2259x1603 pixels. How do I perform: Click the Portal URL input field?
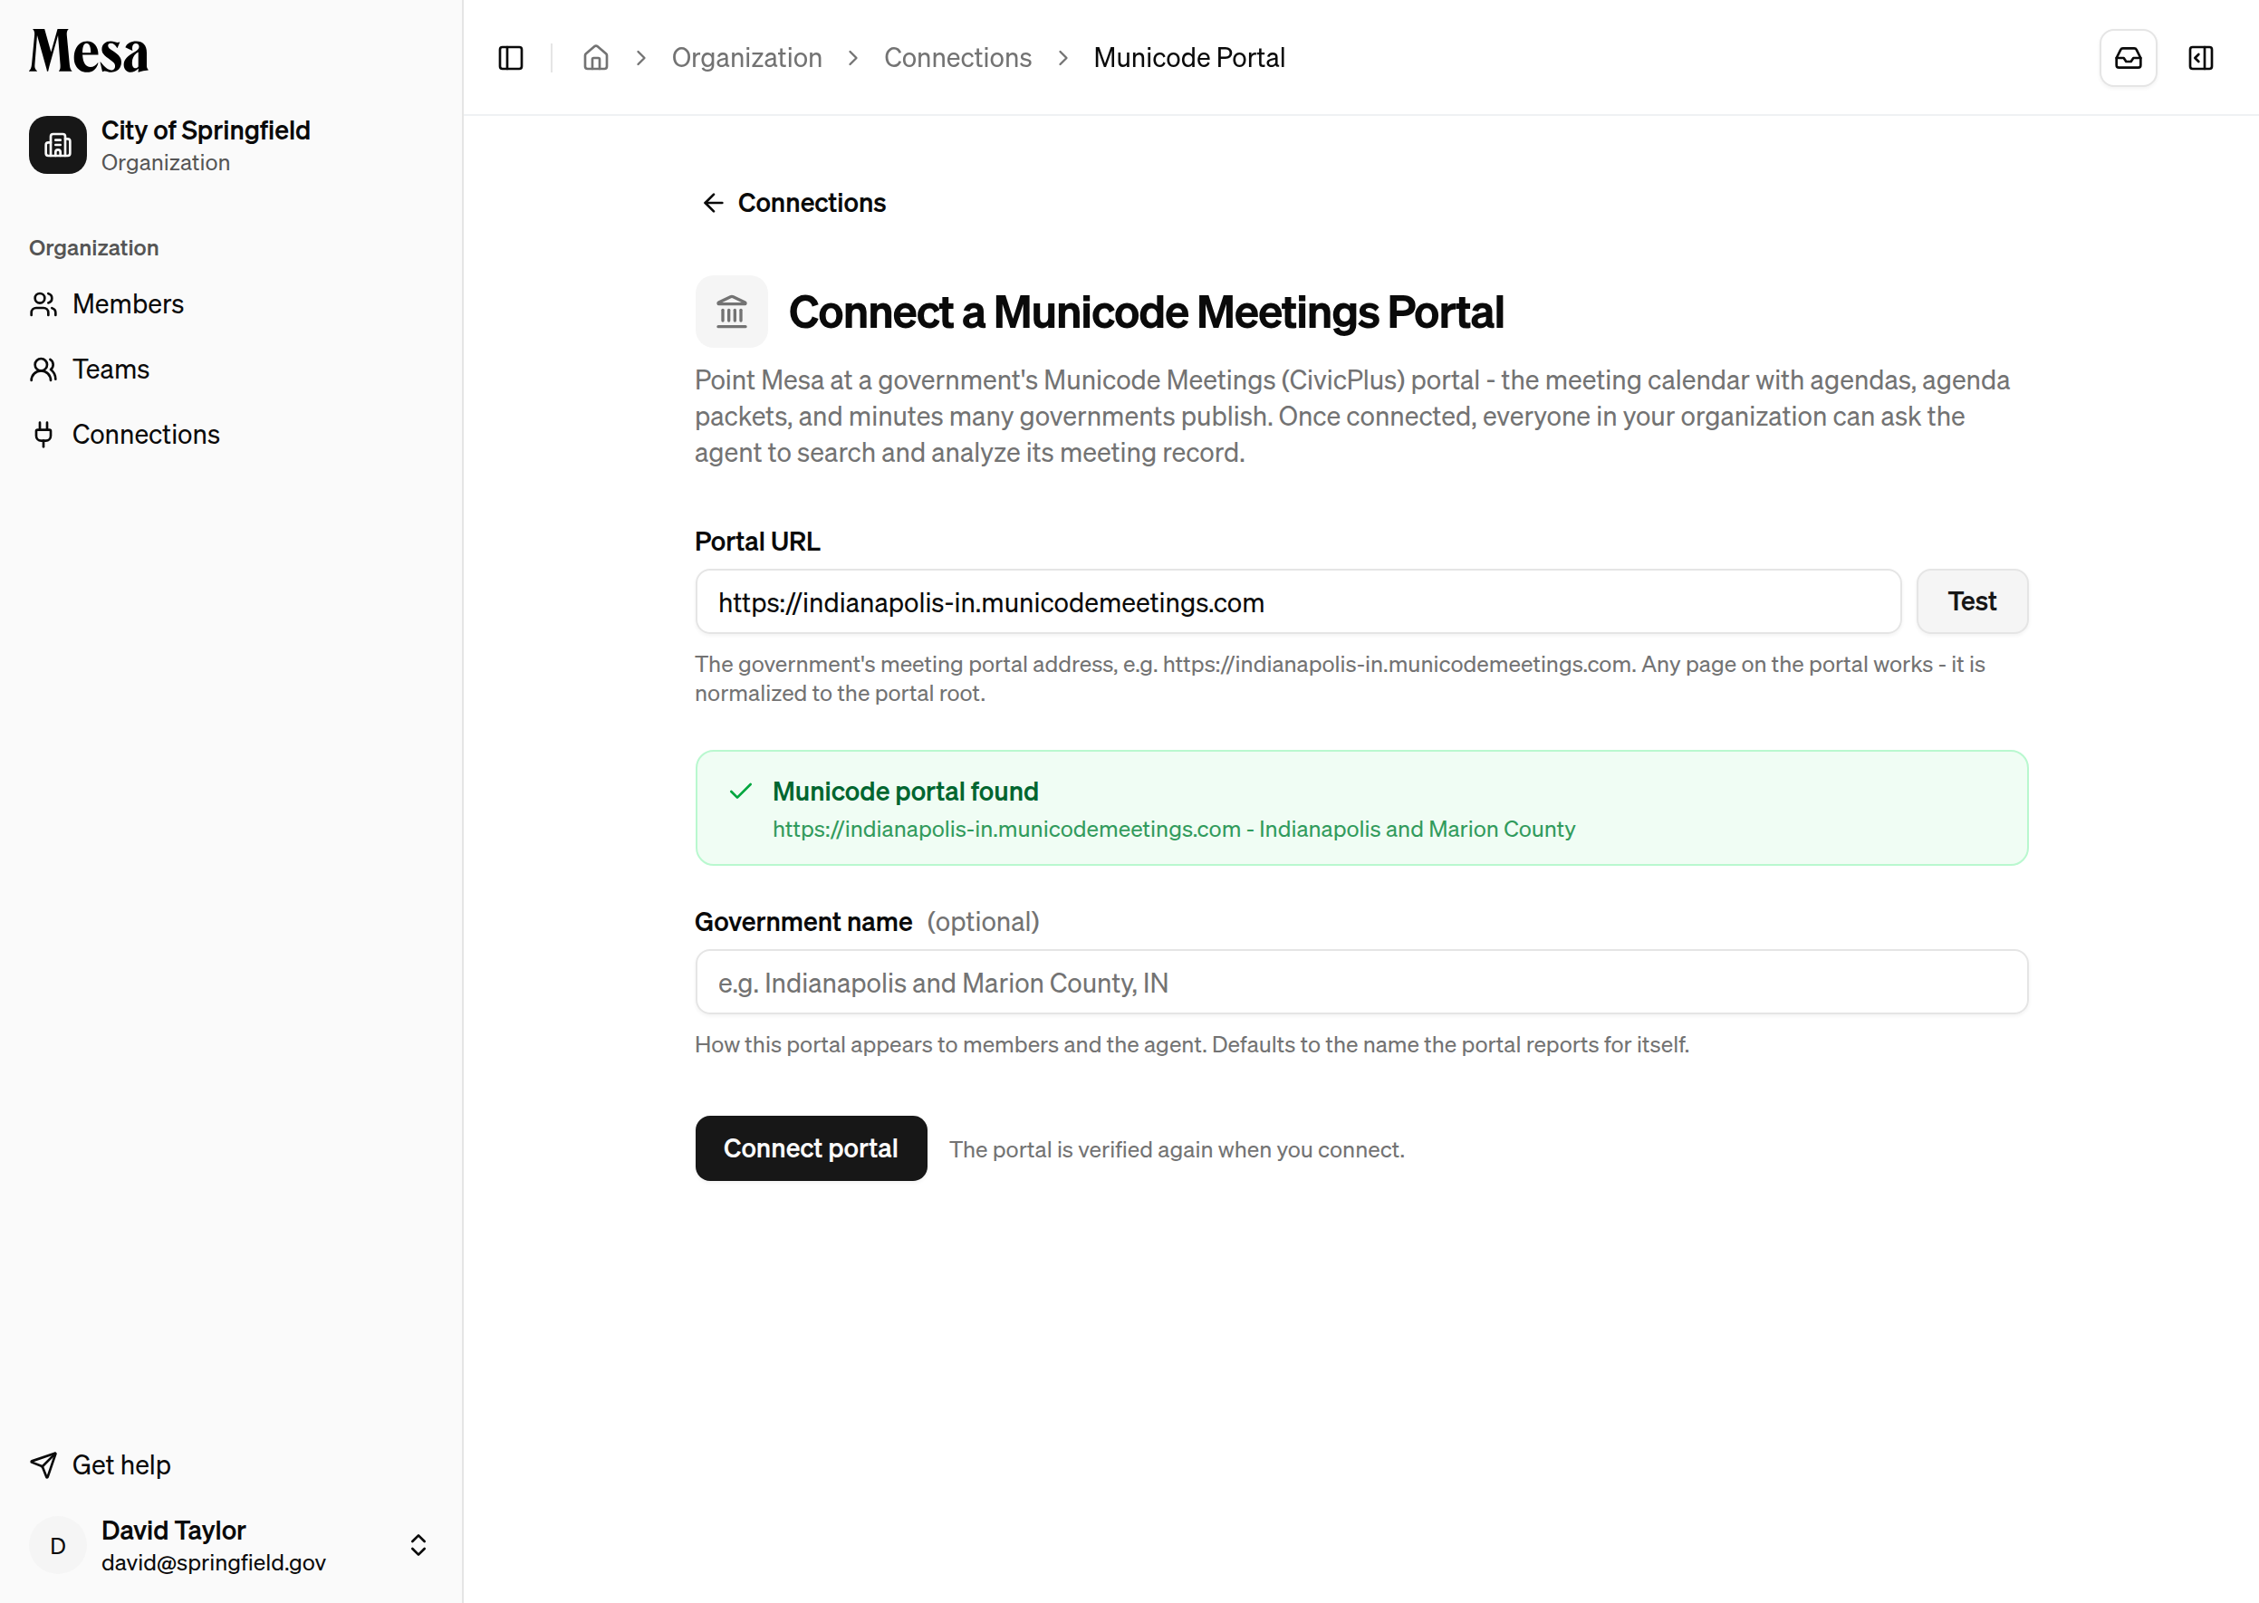pos(1297,601)
